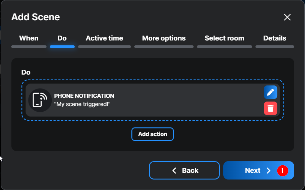The height and width of the screenshot is (190, 305).
Task: Click the phone notification device icon
Action: coord(40,100)
